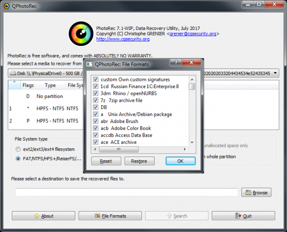The height and width of the screenshot is (232, 287).
Task: Open the www.cgsecurity.org link
Action: 123,39
